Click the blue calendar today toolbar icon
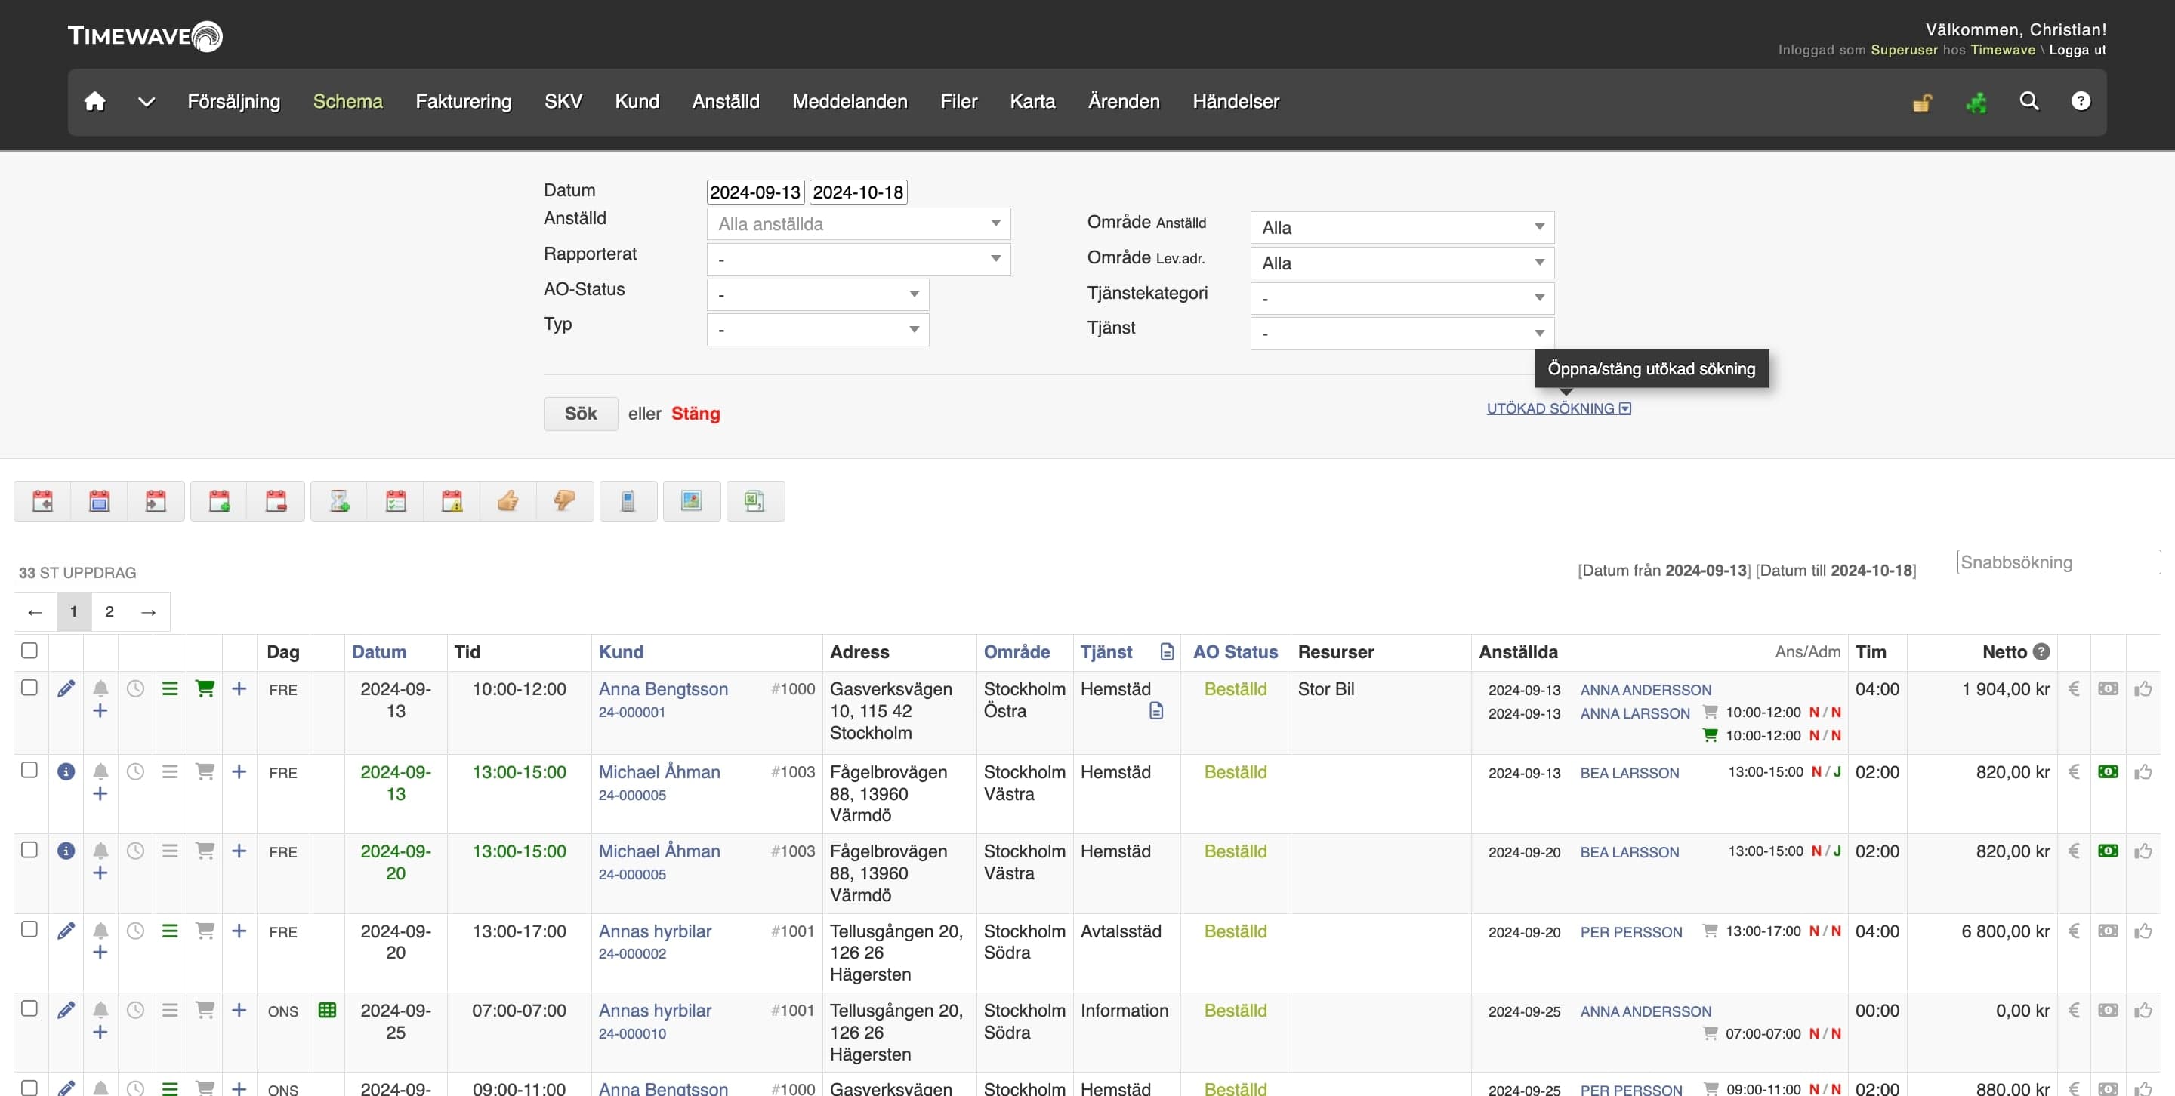Screen dimensions: 2175x1096 coord(99,501)
